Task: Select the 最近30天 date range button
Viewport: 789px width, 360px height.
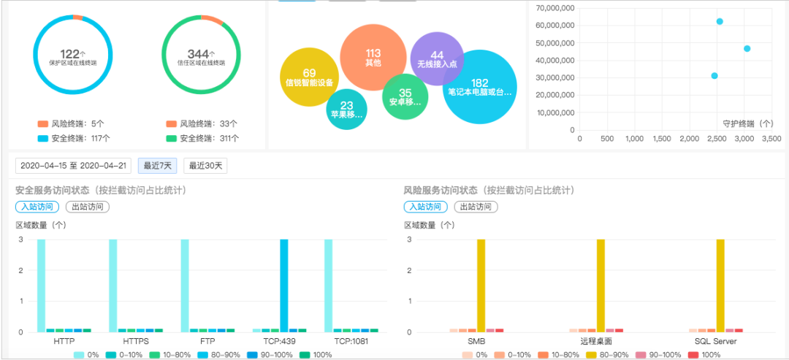Action: [x=205, y=166]
